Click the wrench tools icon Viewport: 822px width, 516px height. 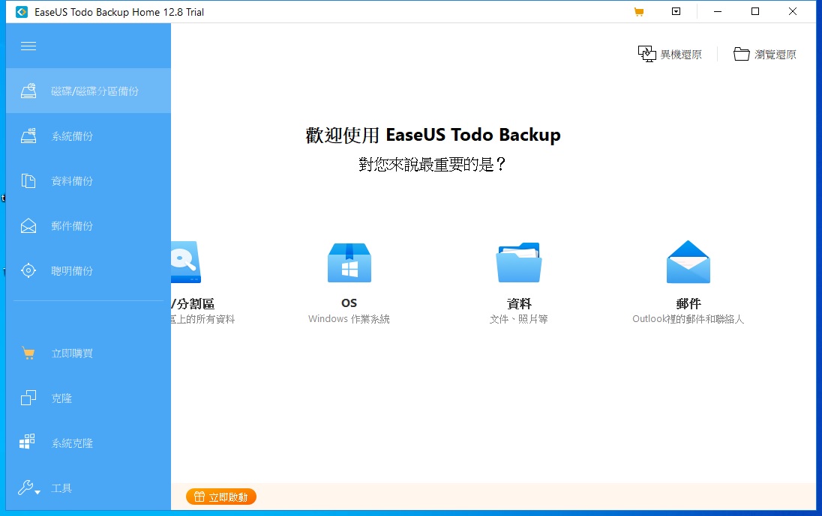[x=25, y=488]
